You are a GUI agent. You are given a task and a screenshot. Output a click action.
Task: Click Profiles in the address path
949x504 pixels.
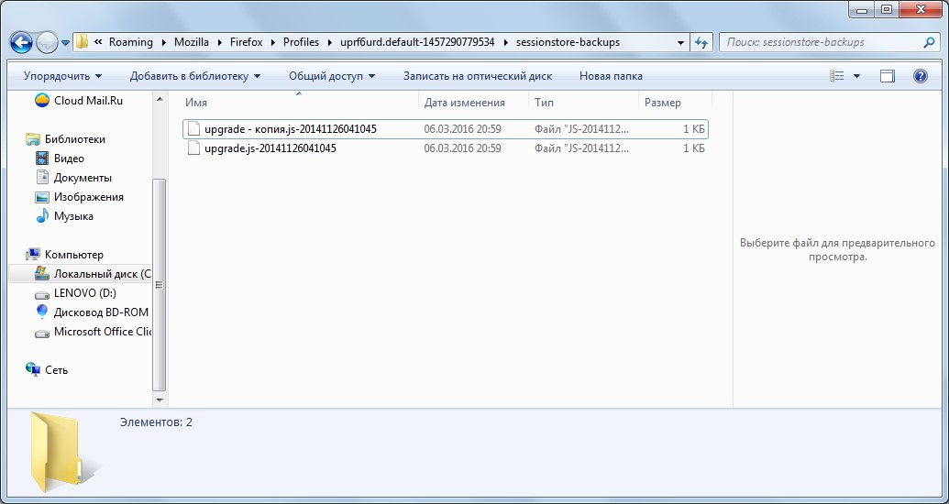click(301, 42)
